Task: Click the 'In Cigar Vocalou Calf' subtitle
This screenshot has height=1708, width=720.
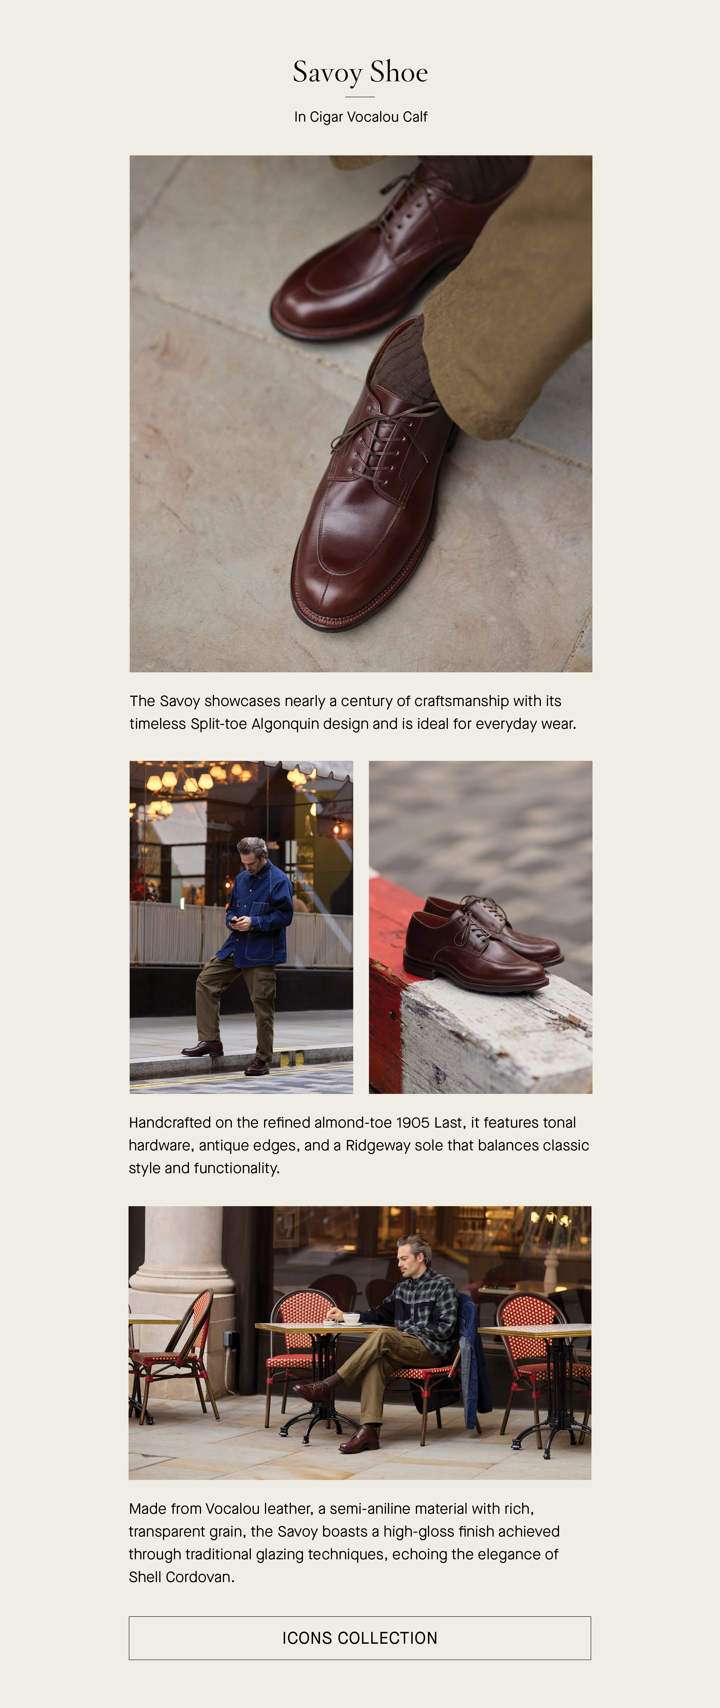Action: tap(360, 117)
